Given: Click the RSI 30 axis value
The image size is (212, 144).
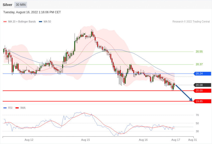Looking at the screenshot, I should coord(197,131).
